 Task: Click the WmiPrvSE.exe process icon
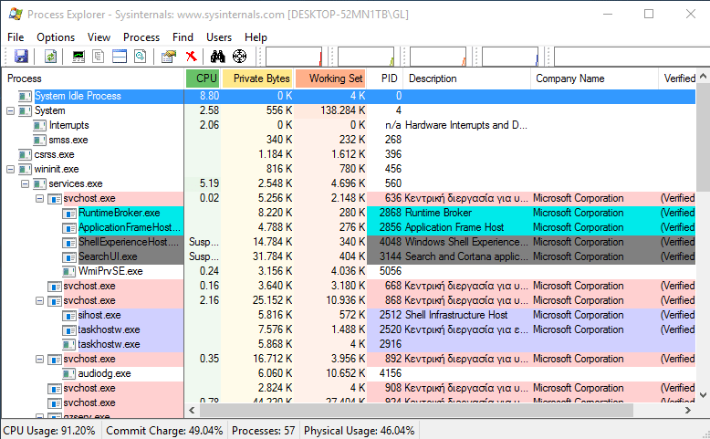pos(68,271)
